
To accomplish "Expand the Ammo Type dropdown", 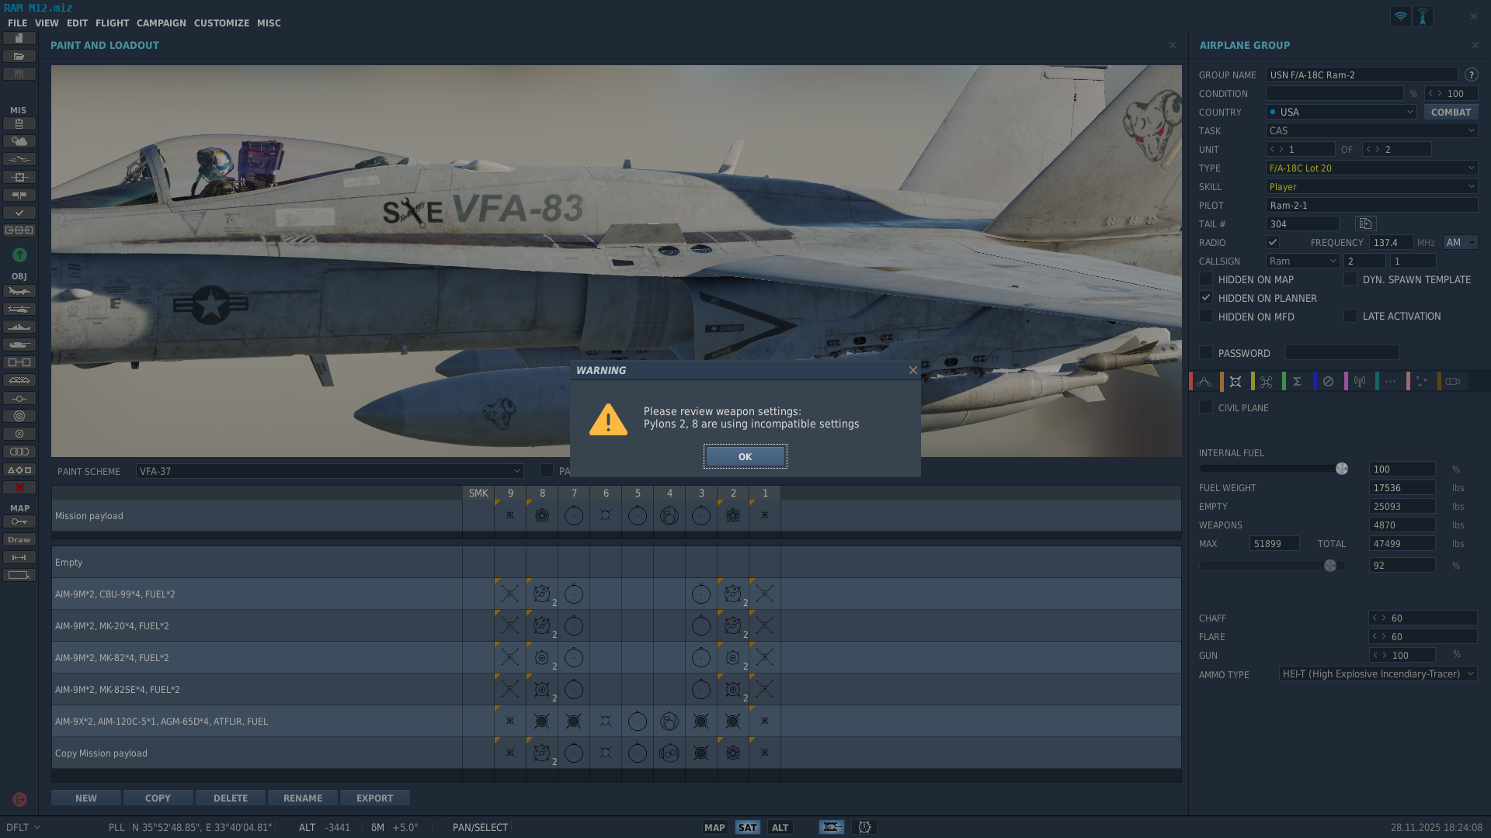I will (1378, 674).
